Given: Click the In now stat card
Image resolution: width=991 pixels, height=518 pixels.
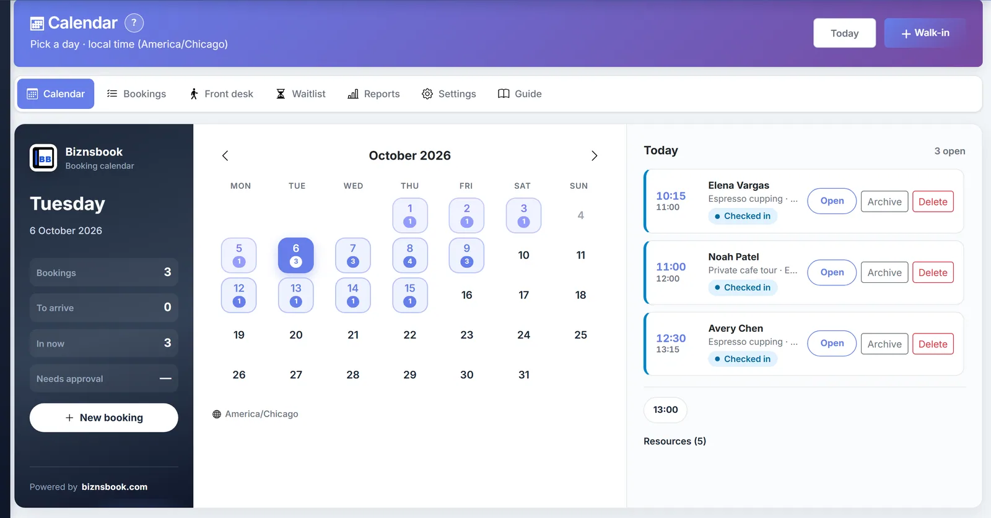Looking at the screenshot, I should pos(104,343).
